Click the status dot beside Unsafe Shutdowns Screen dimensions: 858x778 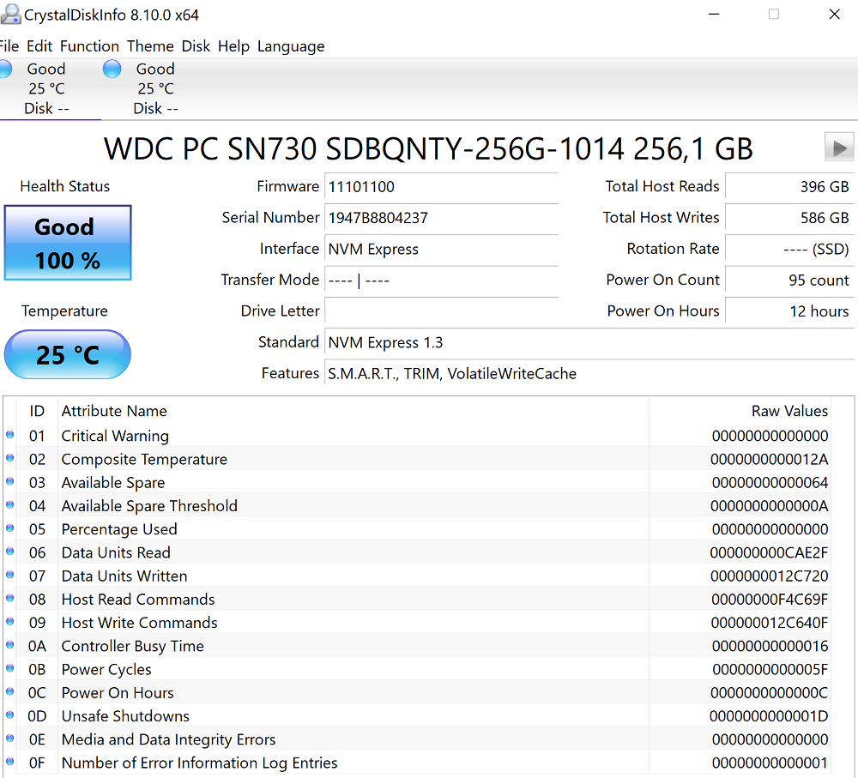[10, 715]
